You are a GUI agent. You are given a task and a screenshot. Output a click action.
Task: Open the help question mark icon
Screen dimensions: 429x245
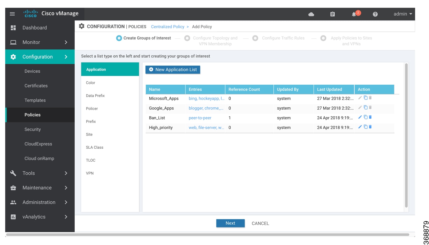coord(375,14)
